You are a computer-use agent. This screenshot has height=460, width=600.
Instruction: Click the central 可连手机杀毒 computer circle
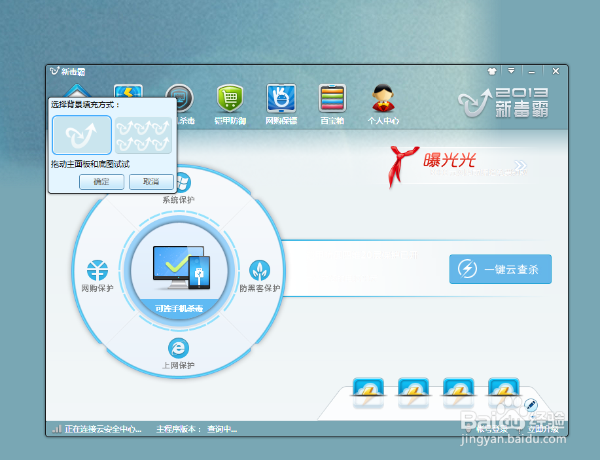(179, 272)
